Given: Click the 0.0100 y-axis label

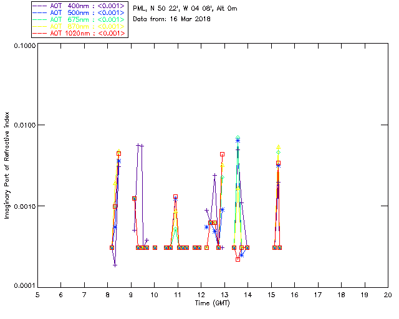Looking at the screenshot, I should [24, 125].
